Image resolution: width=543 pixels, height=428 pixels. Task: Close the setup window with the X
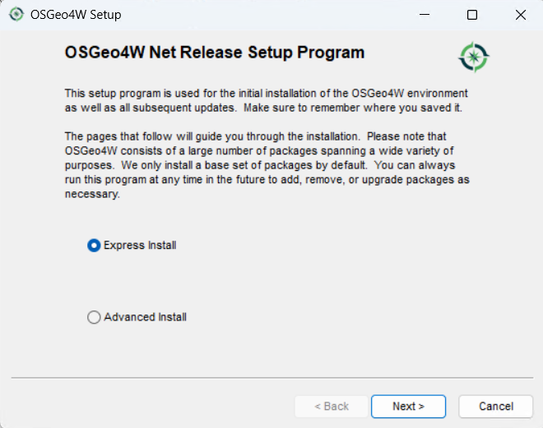[520, 15]
